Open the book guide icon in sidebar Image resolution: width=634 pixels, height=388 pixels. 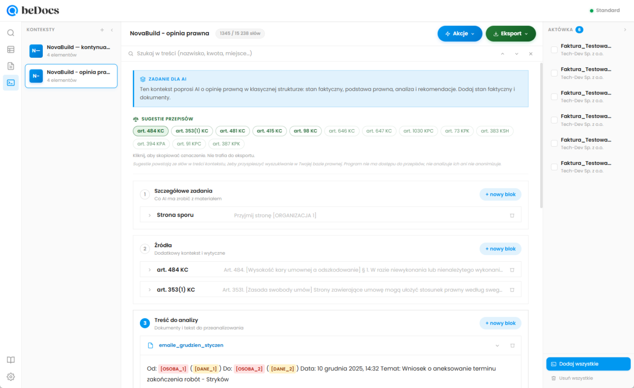[11, 360]
